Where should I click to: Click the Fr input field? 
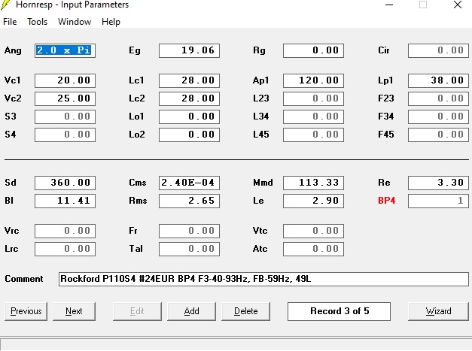click(x=190, y=231)
